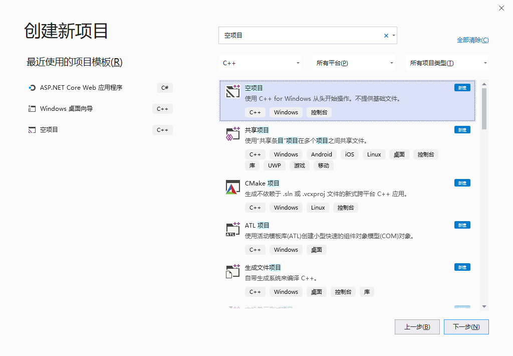Click the Windows 桌面向导 recent template icon
Image resolution: width=513 pixels, height=356 pixels.
pyautogui.click(x=32, y=109)
